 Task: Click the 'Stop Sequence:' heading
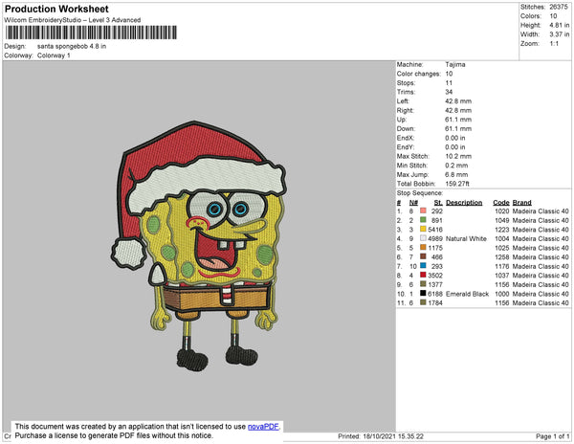pyautogui.click(x=420, y=193)
